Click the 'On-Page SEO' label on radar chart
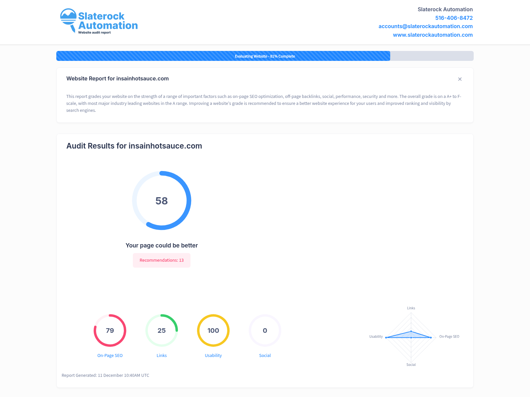 coord(449,337)
